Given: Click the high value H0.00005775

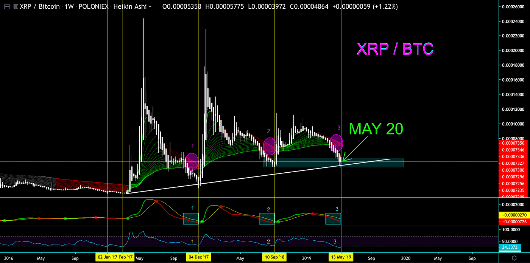Looking at the screenshot, I should coord(224,7).
